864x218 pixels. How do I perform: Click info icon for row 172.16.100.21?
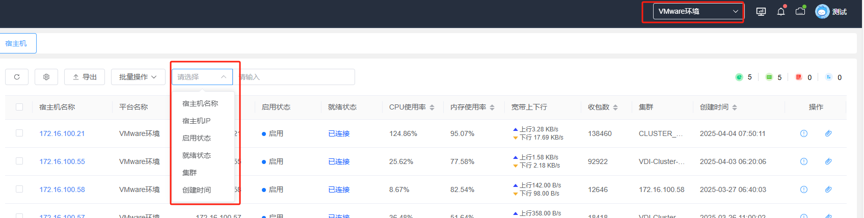(804, 133)
